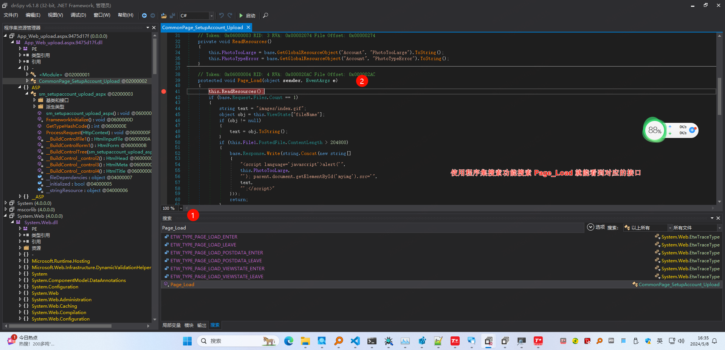Expand the System.Web.Caching namespace
Viewport: 725px width, 350px height.
pos(20,306)
